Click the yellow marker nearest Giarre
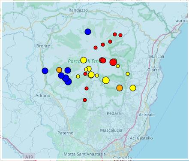This screenshot has height=161, width=189. (128, 74)
